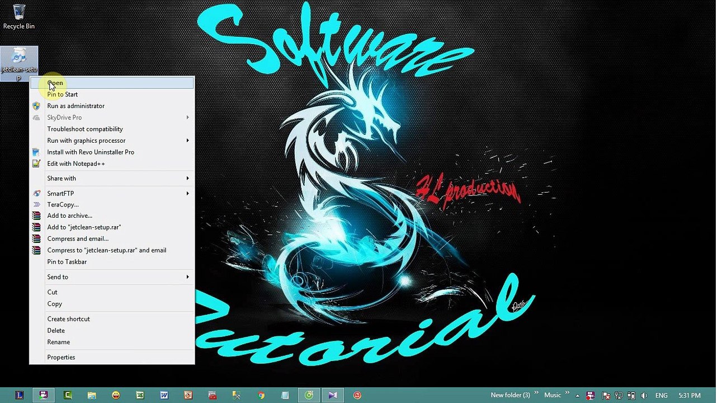Open the League of Legends taskbar icon

(x=20, y=395)
